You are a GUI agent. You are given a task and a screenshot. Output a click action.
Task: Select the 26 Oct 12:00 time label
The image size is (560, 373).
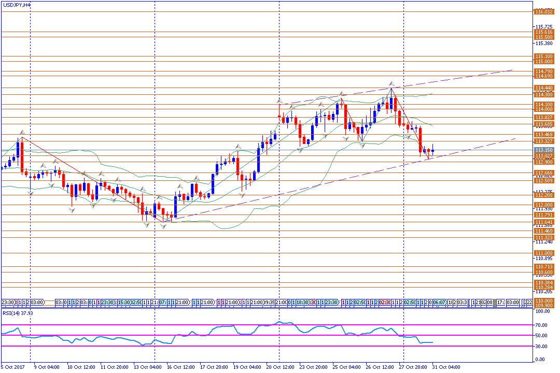pyautogui.click(x=380, y=367)
